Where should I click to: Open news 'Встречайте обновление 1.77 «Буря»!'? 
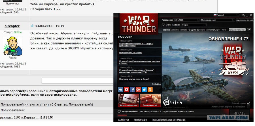(136, 45)
